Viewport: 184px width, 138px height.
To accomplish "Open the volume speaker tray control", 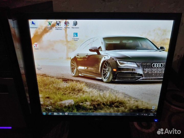I will tap(146, 115).
